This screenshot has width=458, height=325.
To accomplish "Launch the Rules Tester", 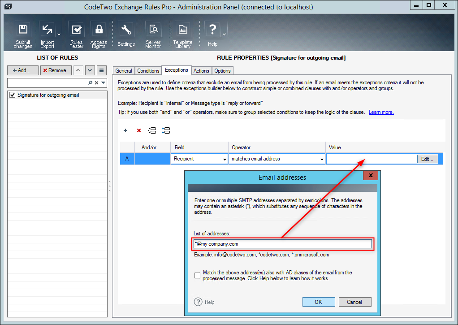I will pos(77,35).
